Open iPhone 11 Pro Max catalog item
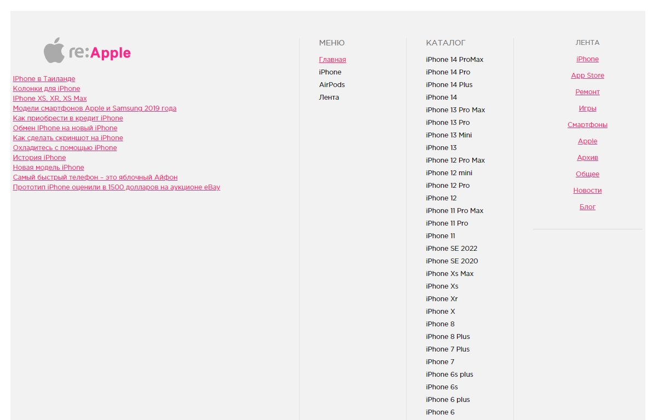Image resolution: width=654 pixels, height=420 pixels. point(455,210)
